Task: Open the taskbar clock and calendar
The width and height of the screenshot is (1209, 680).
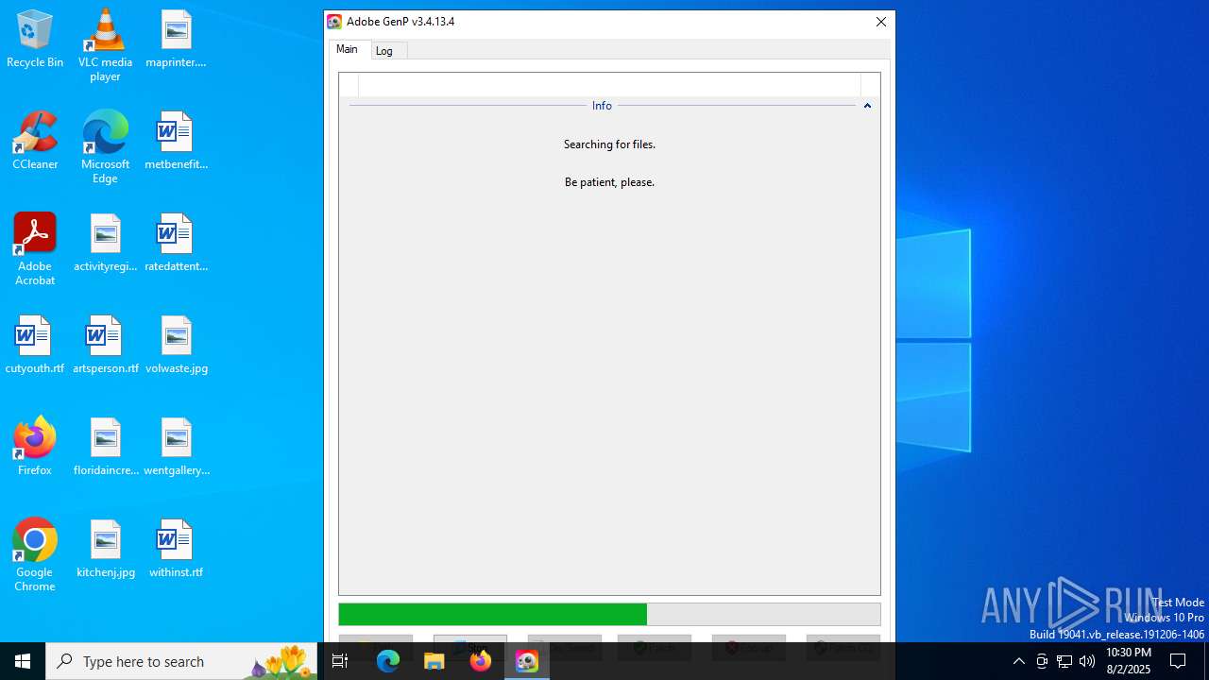Action: [1128, 661]
